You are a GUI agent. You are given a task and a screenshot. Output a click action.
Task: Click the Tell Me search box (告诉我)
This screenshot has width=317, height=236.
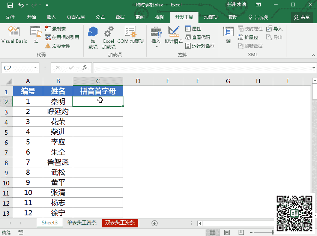pyautogui.click(x=258, y=17)
